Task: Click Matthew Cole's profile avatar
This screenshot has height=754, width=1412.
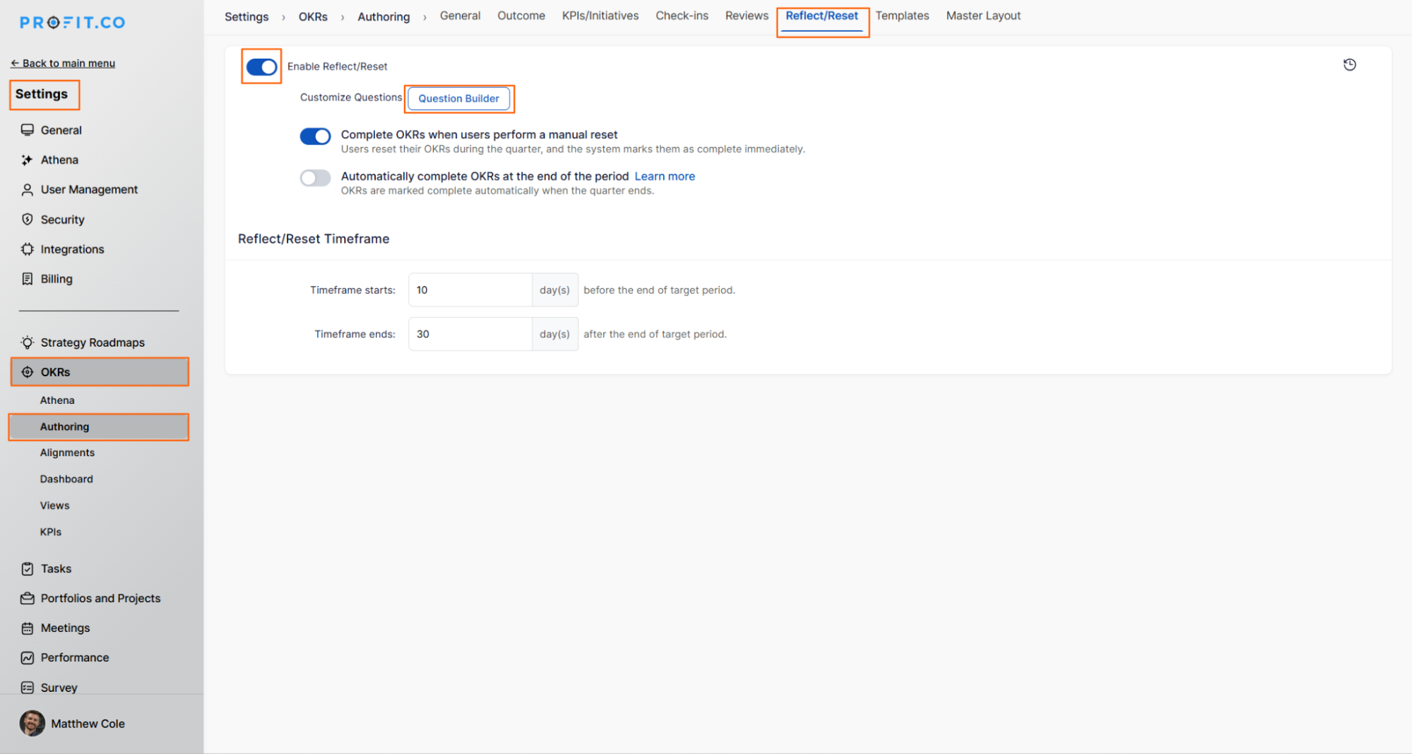Action: pyautogui.click(x=32, y=724)
